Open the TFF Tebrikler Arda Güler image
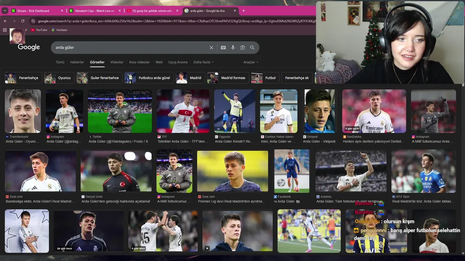The image size is (465, 261). coord(183,111)
